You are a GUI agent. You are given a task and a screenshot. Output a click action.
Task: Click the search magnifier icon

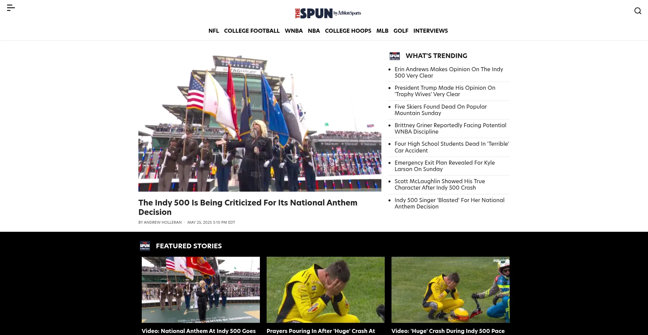[x=638, y=11]
